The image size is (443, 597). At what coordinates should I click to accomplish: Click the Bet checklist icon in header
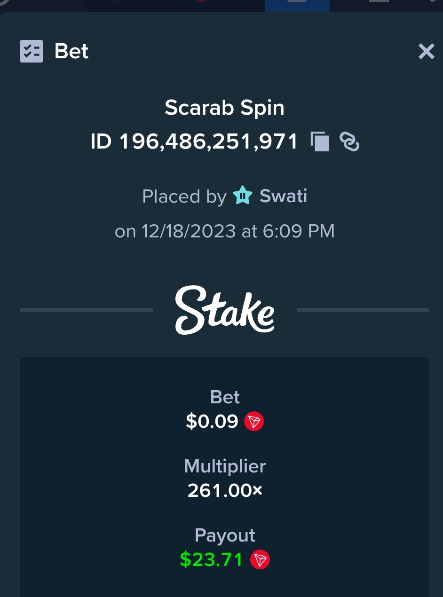click(32, 51)
